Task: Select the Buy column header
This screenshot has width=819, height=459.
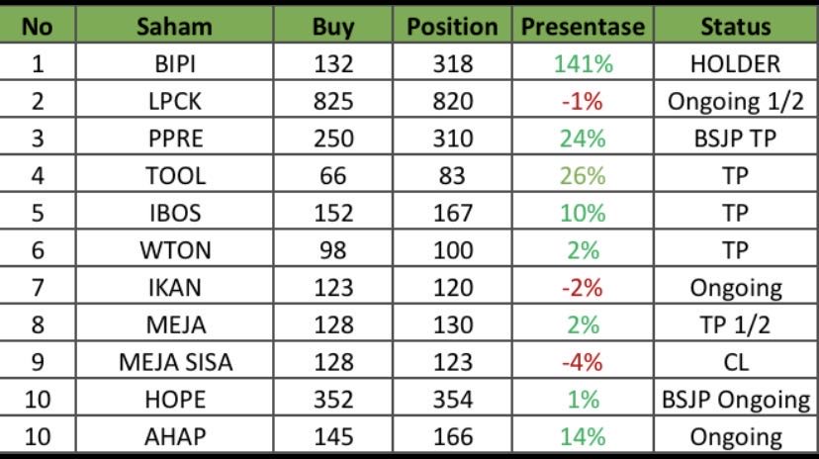Action: [x=332, y=27]
